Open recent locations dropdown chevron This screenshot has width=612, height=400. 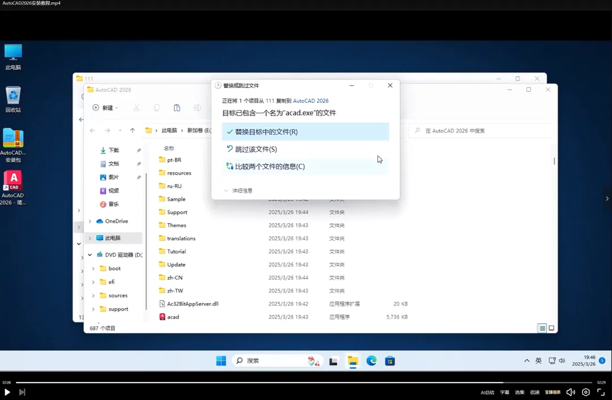point(120,130)
